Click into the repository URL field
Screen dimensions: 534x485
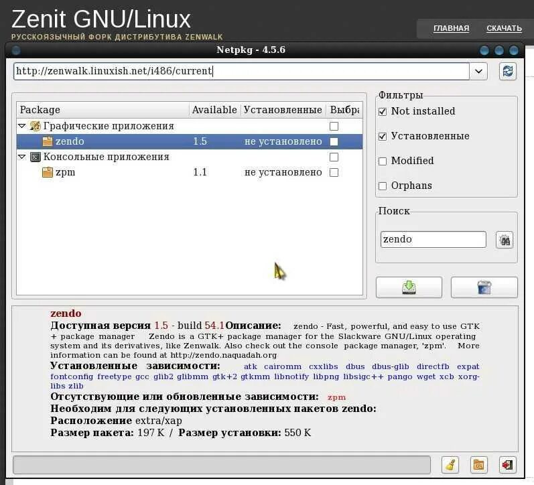pyautogui.click(x=241, y=71)
